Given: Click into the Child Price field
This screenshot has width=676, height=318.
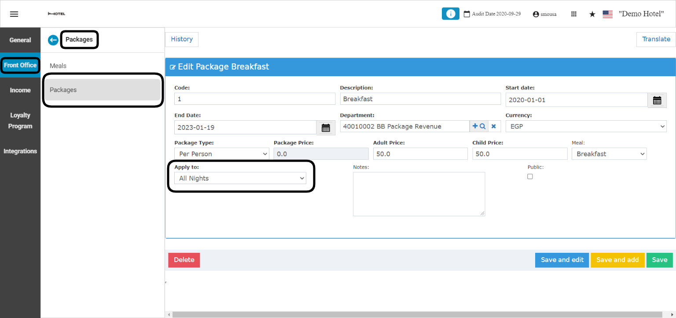Looking at the screenshot, I should [x=520, y=154].
